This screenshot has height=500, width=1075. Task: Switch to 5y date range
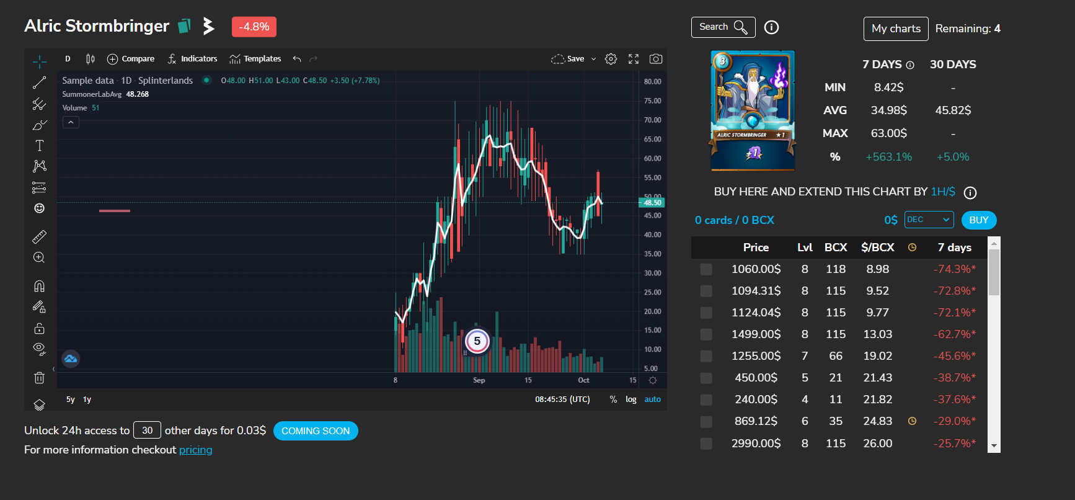71,400
